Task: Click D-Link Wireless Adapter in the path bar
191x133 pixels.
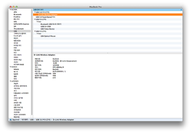Action: click(x=63, y=119)
